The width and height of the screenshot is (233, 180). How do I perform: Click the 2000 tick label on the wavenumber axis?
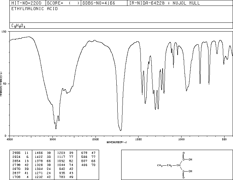[x=95, y=139]
